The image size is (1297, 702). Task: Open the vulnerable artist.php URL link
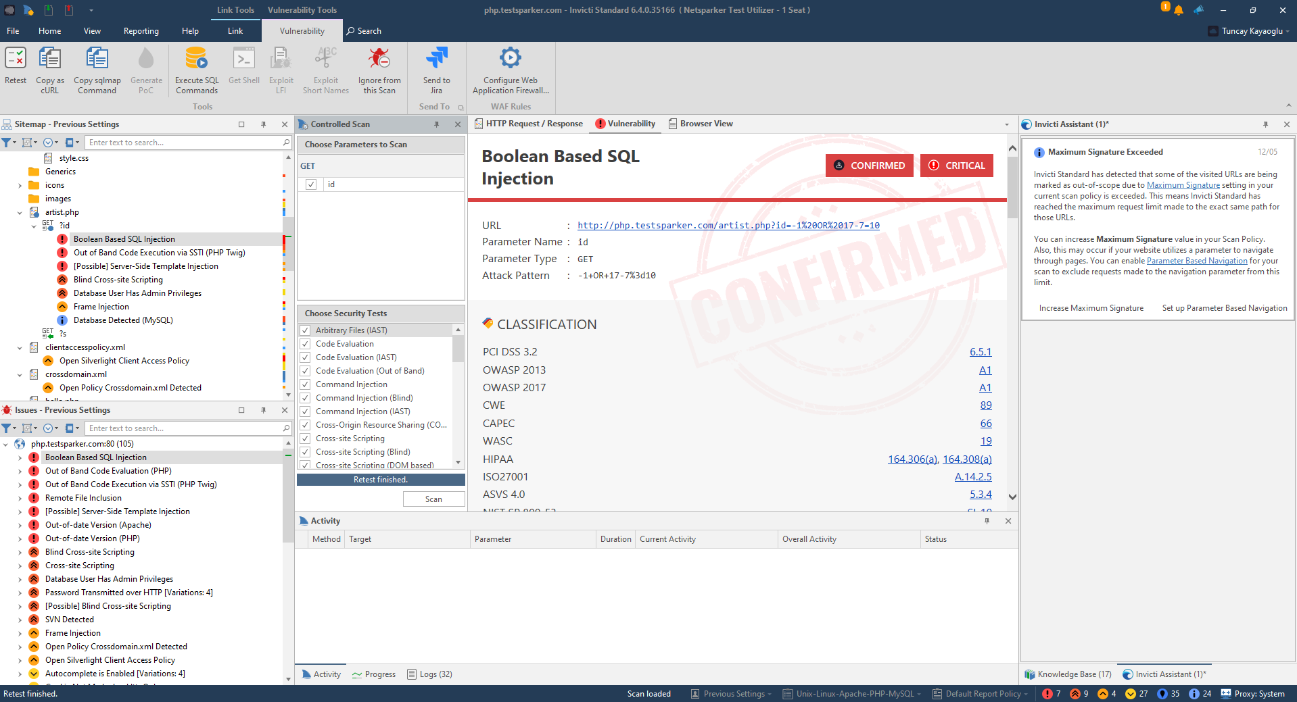point(728,226)
